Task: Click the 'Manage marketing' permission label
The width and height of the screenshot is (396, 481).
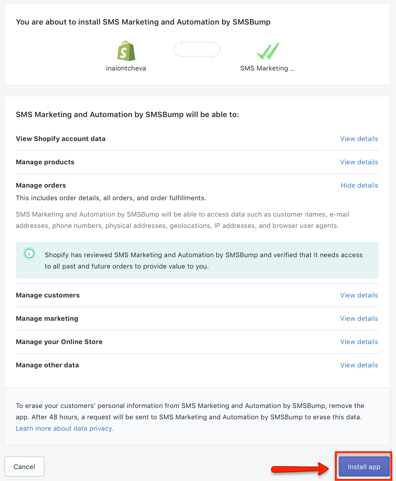Action: click(x=47, y=319)
